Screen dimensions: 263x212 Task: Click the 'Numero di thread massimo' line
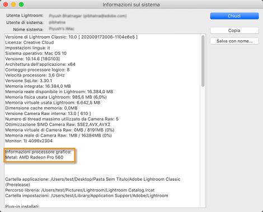(62, 119)
